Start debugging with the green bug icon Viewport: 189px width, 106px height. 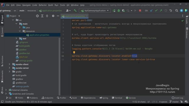119,11
